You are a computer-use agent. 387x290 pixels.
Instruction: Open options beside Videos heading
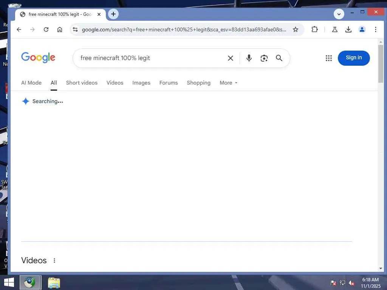54,261
